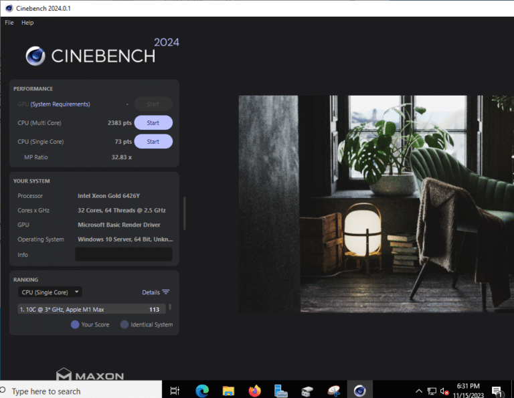514x398 pixels.
Task: Open Task View from the taskbar
Action: pos(175,391)
